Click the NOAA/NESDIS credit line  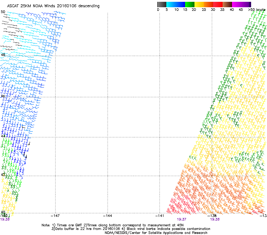point(156,233)
